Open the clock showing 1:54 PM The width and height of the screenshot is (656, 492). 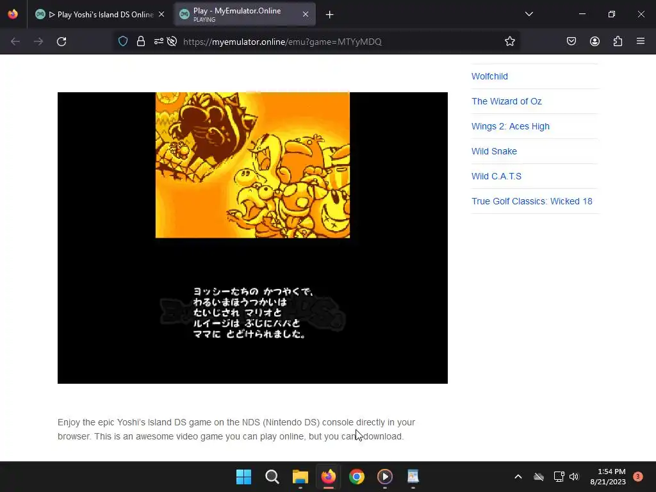click(x=608, y=477)
